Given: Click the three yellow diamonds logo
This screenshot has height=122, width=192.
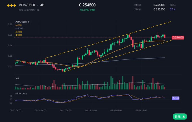Looking at the screenshot, I should pyautogui.click(x=12, y=6).
